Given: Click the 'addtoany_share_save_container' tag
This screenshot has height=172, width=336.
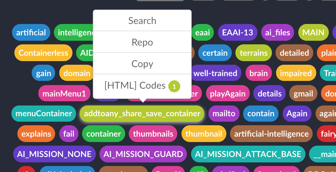Looking at the screenshot, I should tap(142, 114).
